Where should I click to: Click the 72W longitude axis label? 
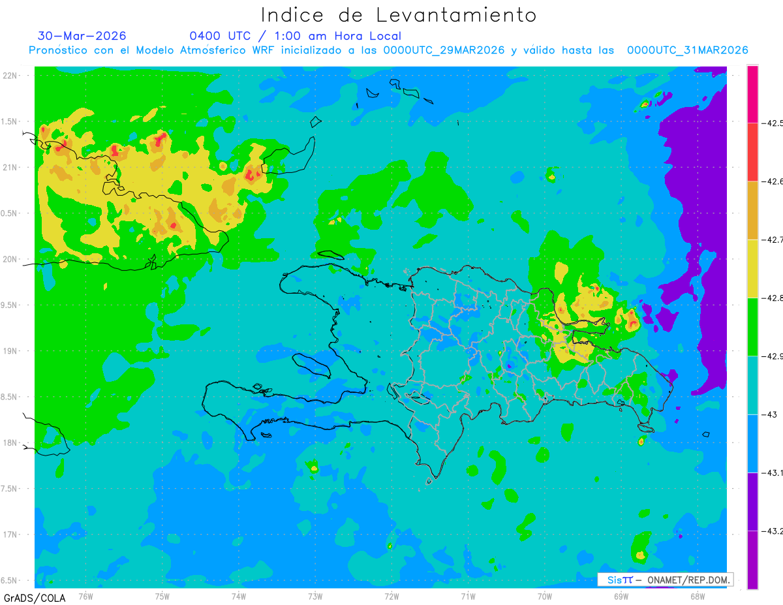(x=391, y=596)
